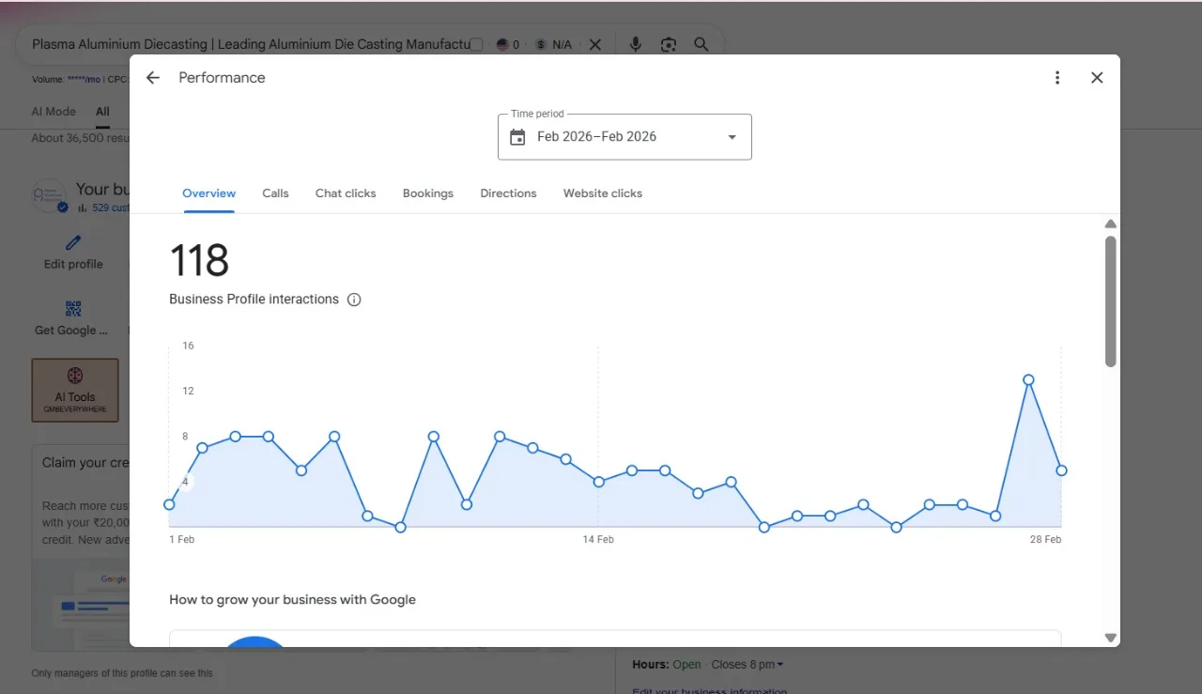Image resolution: width=1202 pixels, height=694 pixels.
Task: Select the peak data point near 28 Feb
Action: point(1028,380)
